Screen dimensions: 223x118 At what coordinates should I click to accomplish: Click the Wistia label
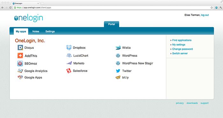126,48
